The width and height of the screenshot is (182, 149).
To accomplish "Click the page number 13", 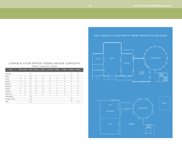I will (90, 6).
